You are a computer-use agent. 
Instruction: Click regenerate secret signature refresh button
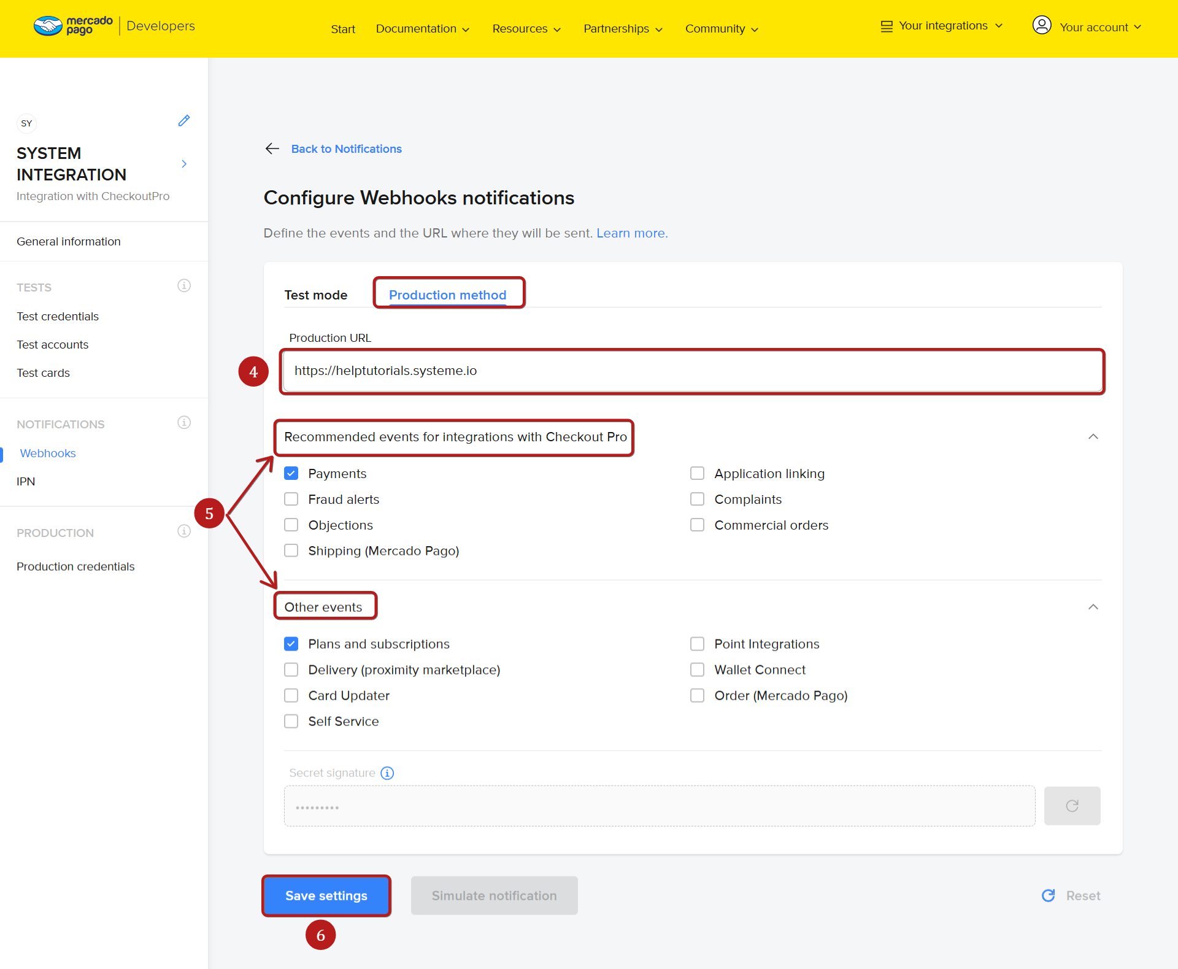[1071, 806]
